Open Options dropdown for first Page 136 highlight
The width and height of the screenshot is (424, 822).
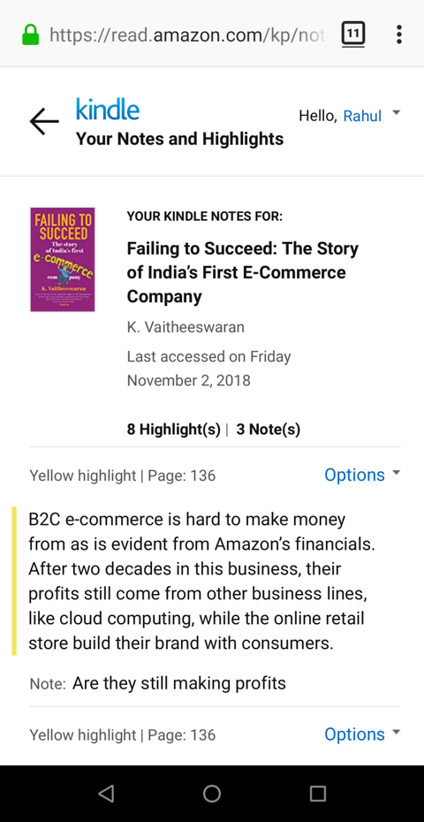362,475
